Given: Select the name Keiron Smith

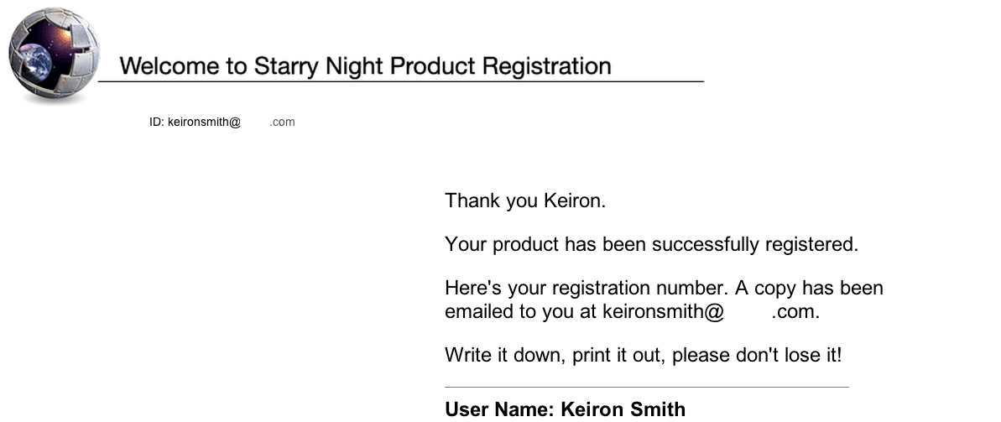Looking at the screenshot, I should pyautogui.click(x=623, y=409).
